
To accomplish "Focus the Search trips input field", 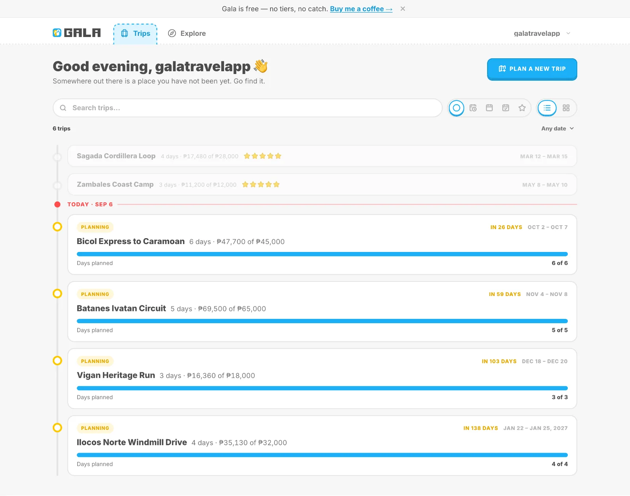I will (x=248, y=108).
